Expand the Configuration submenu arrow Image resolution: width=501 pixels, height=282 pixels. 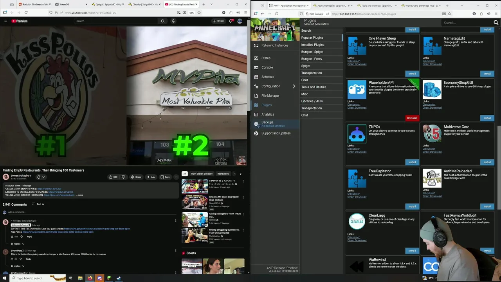click(x=294, y=86)
